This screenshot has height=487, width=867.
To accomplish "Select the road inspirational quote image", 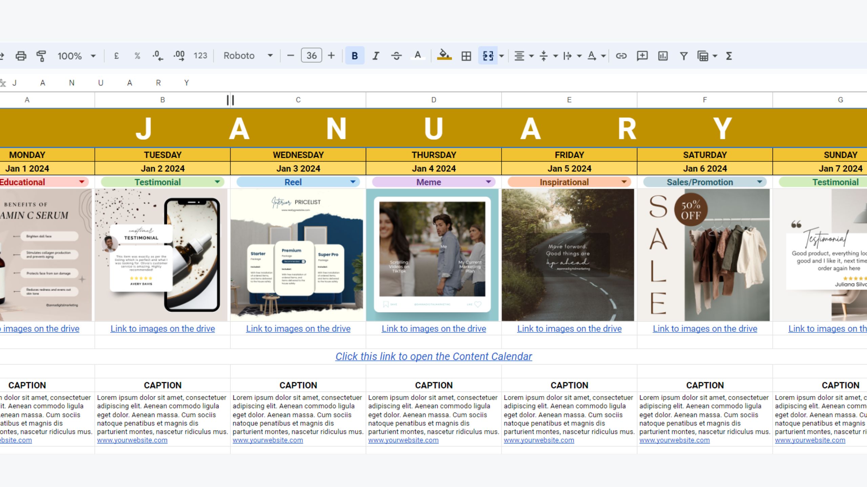I will [x=568, y=255].
